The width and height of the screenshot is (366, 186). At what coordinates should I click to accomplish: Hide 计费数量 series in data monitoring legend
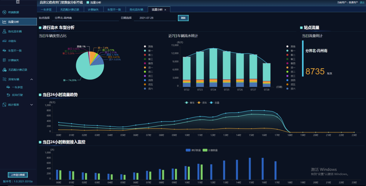point(210,150)
